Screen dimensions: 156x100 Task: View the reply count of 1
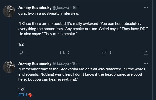[27, 53]
